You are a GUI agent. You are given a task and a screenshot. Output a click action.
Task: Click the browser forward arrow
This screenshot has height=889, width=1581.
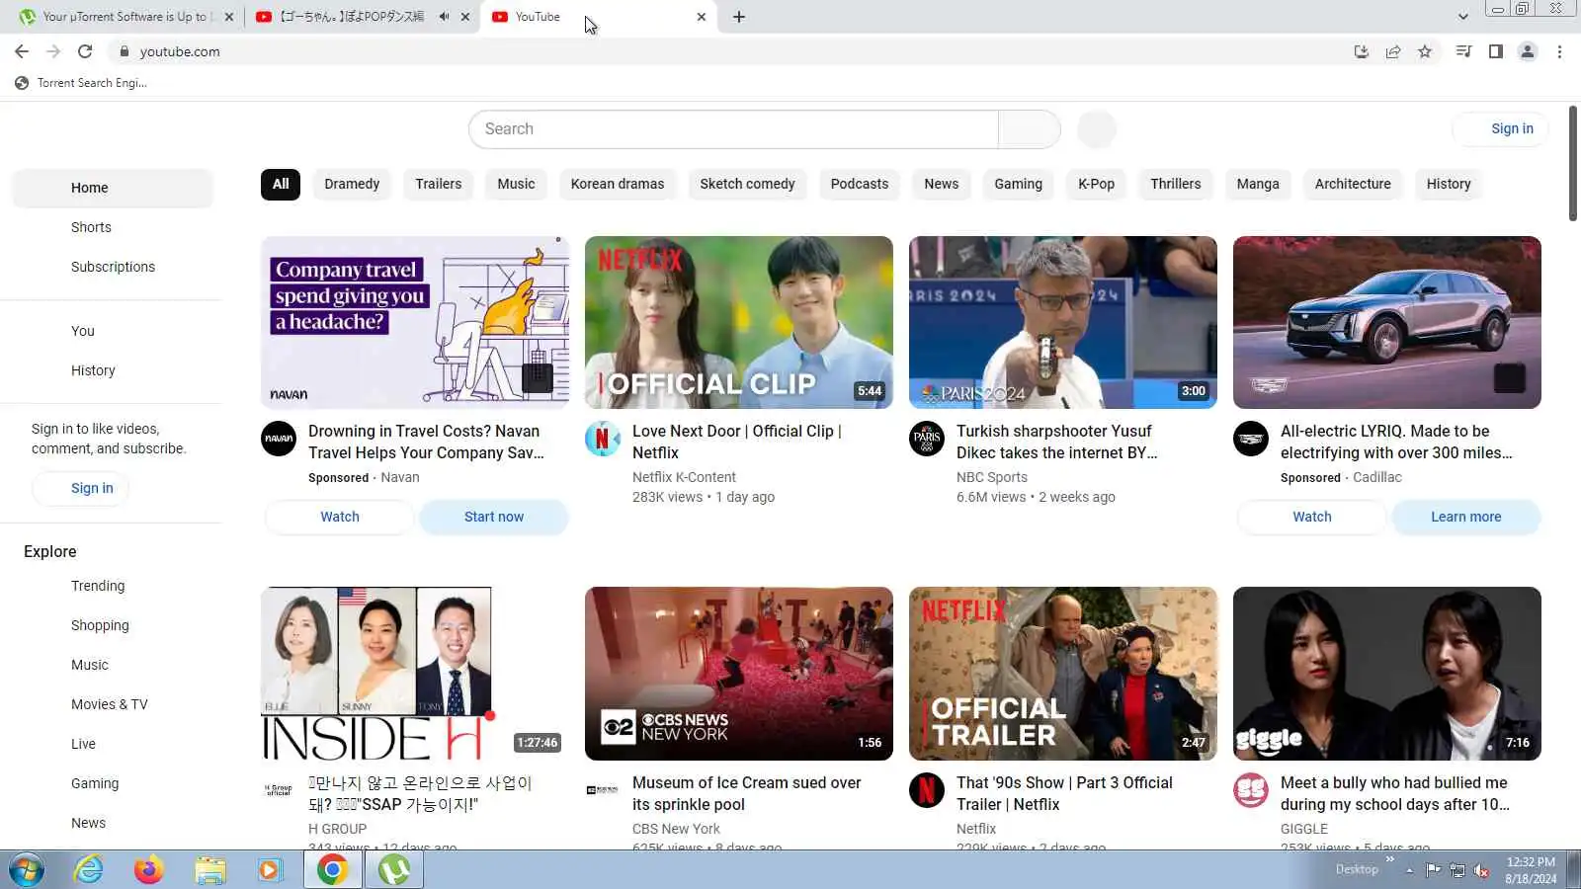[53, 51]
